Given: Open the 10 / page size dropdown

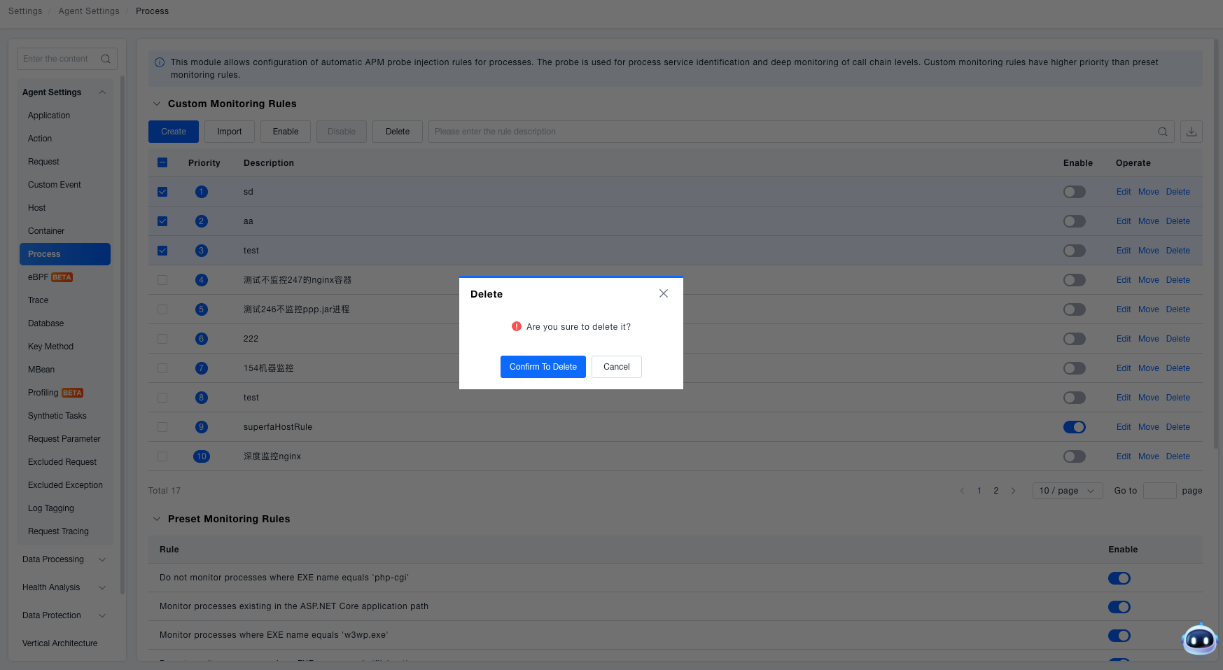Looking at the screenshot, I should click(1068, 491).
